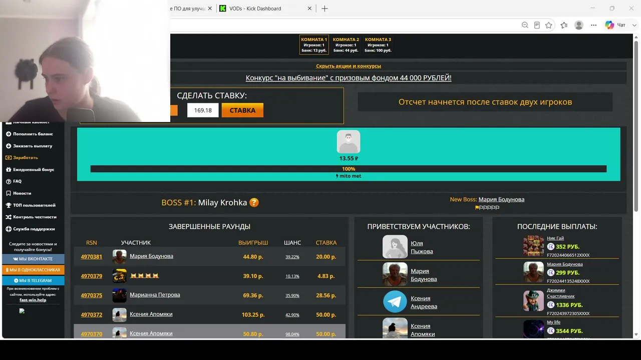Click the slot-machine avatar of Ник Гай
The image size is (641, 360).
[533, 246]
